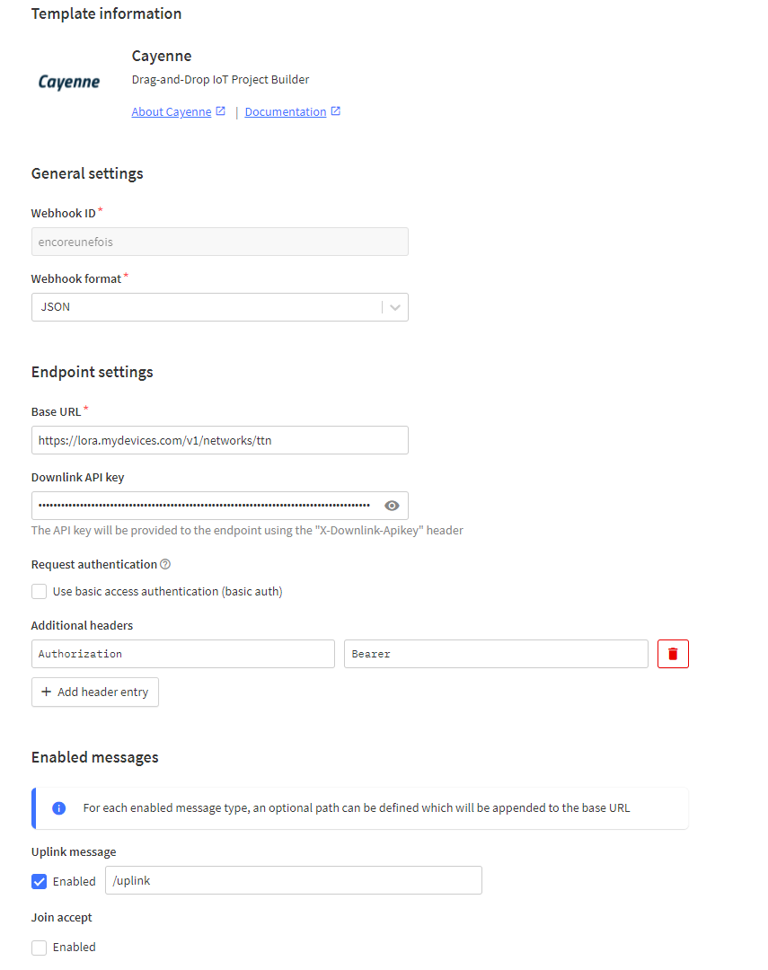The height and width of the screenshot is (970, 768).
Task: Open the About Cayenne link
Action: (x=172, y=112)
